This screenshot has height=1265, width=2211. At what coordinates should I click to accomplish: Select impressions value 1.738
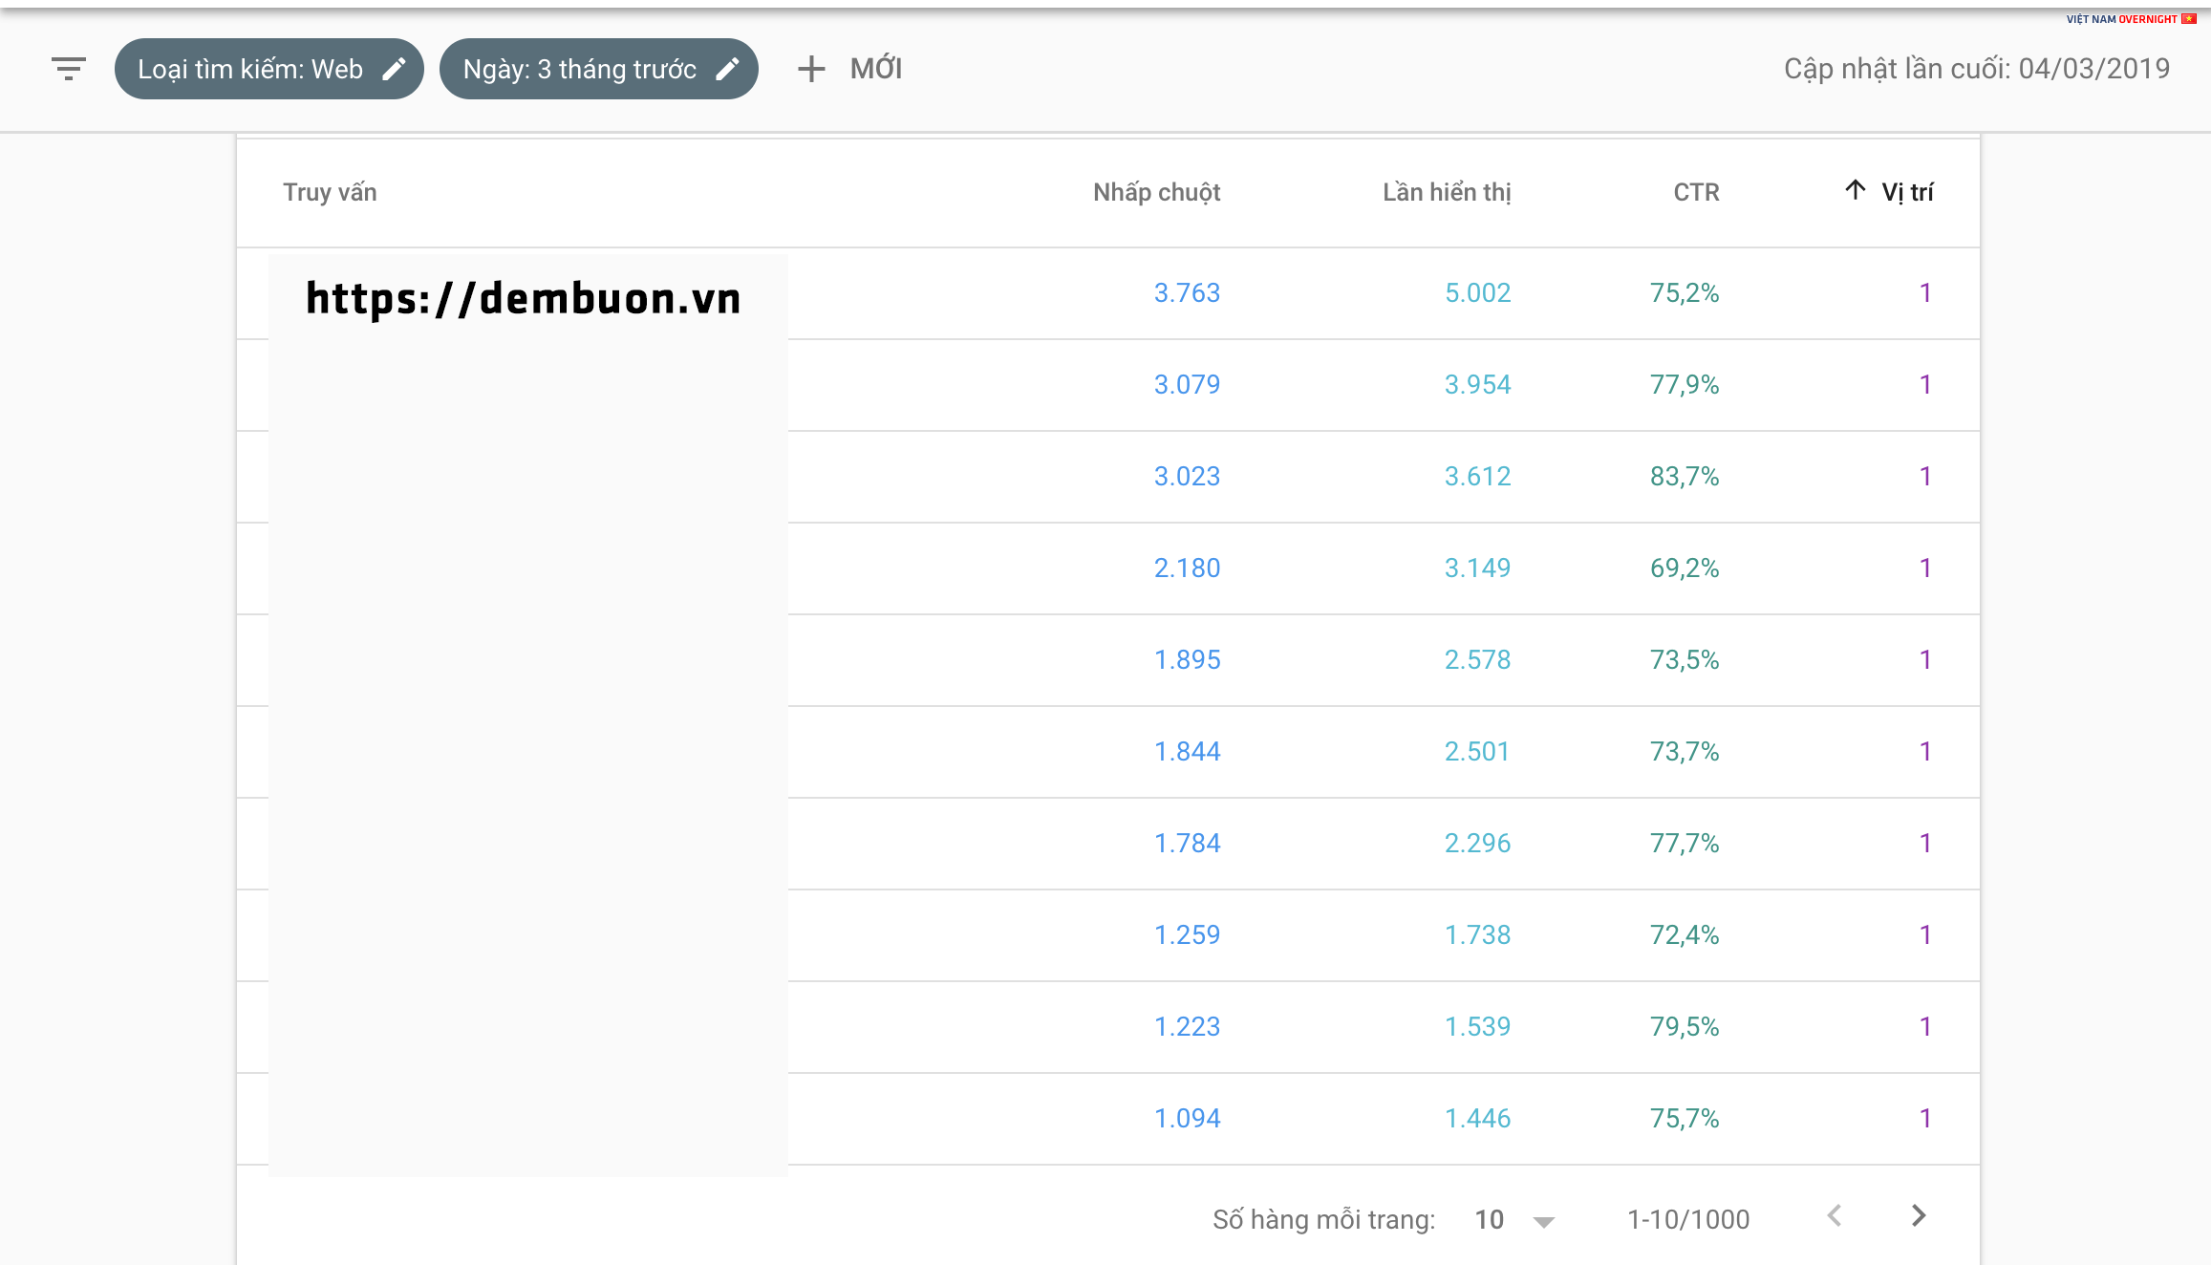1477,934
